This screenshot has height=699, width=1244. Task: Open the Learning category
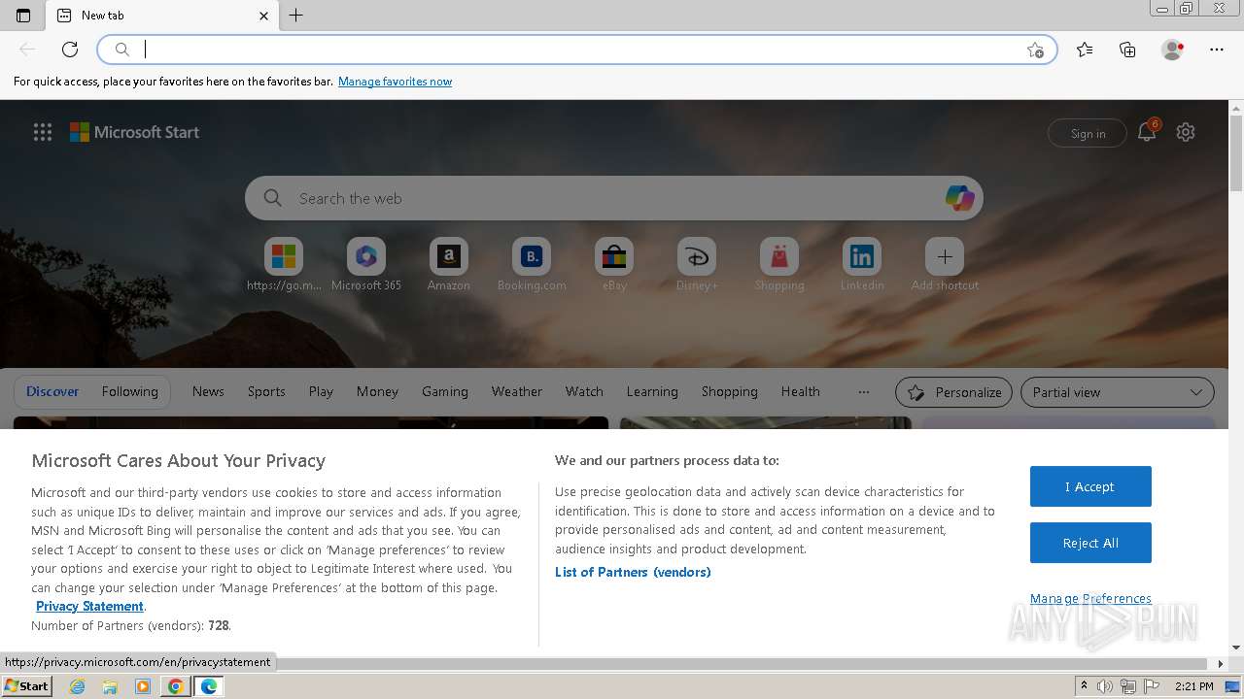(x=652, y=391)
